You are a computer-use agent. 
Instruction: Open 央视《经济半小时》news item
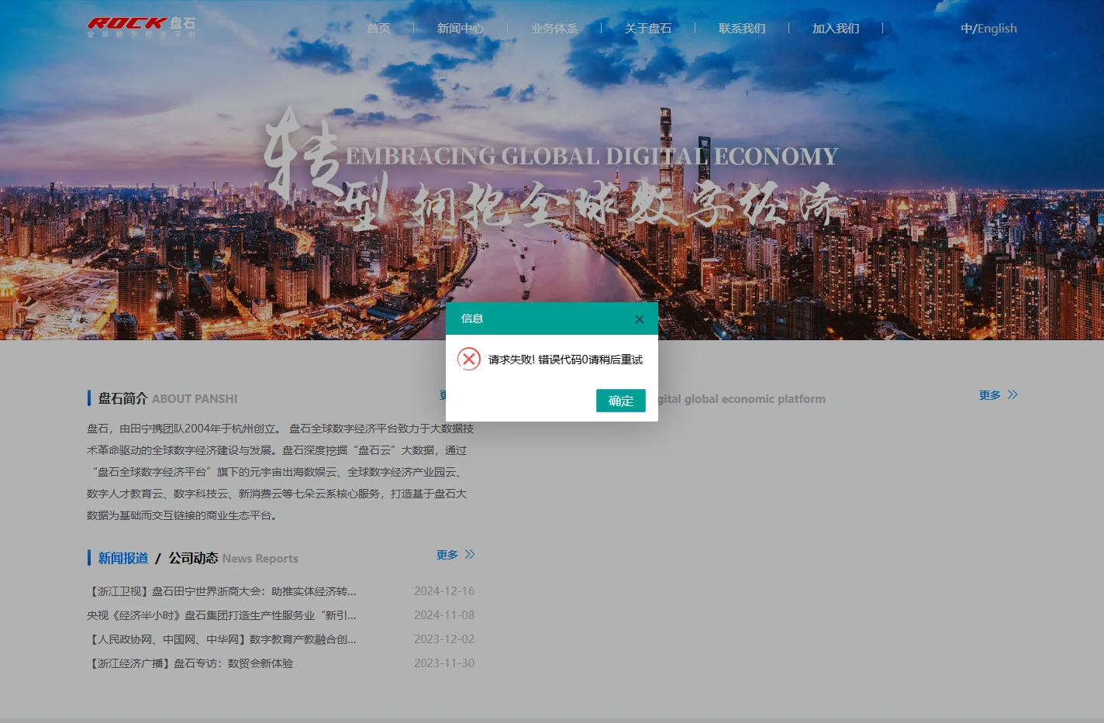[x=222, y=615]
